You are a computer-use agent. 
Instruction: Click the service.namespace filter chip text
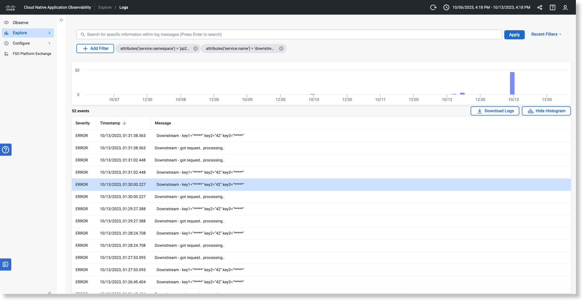(x=155, y=49)
